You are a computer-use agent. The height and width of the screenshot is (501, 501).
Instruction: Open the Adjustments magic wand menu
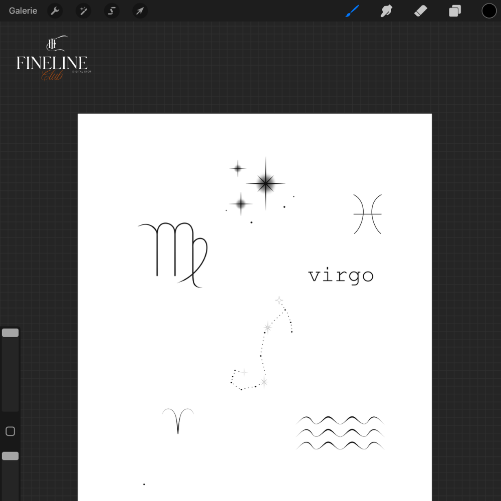(x=83, y=11)
